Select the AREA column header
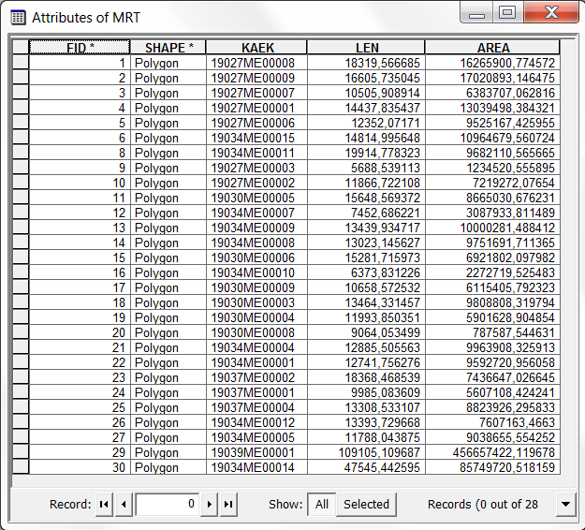This screenshot has height=530, width=585. tap(492, 48)
